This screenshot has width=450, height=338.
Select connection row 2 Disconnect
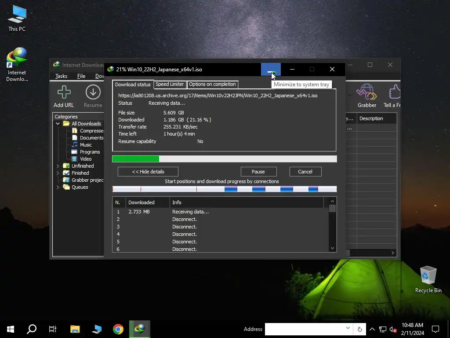click(221, 219)
